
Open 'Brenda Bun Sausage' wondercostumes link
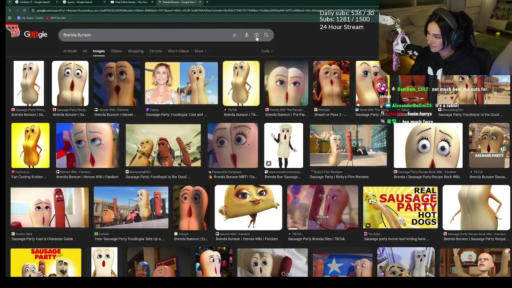[282, 177]
